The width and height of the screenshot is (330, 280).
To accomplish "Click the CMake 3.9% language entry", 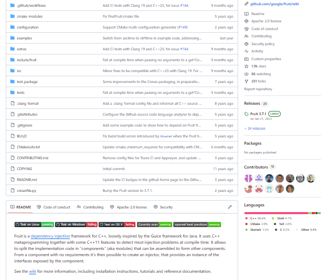I will (256, 224).
